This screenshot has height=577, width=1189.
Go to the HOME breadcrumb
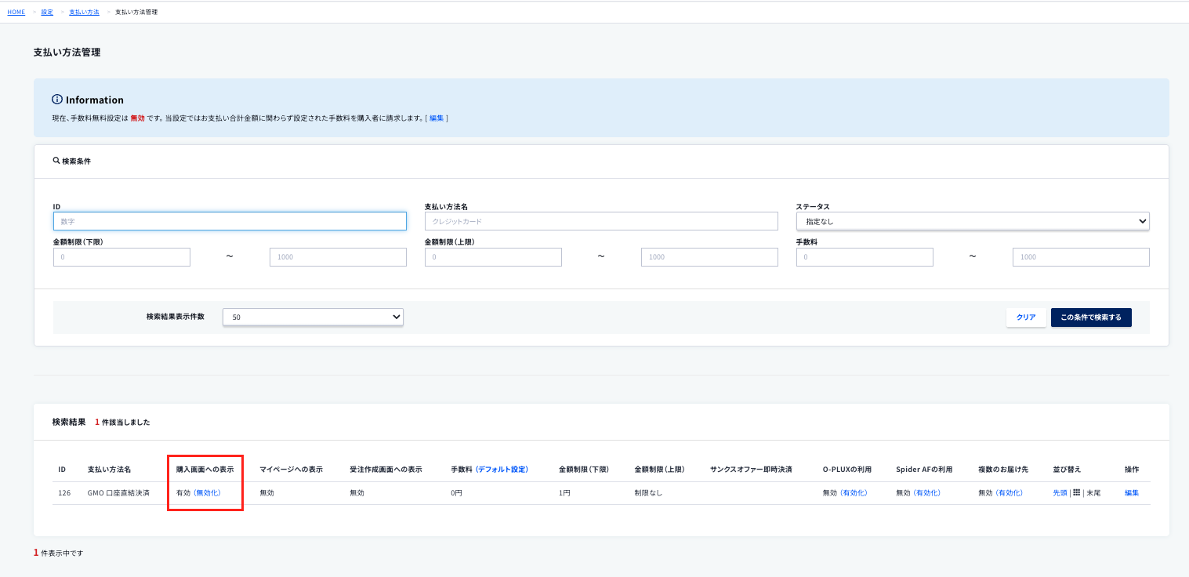click(16, 12)
